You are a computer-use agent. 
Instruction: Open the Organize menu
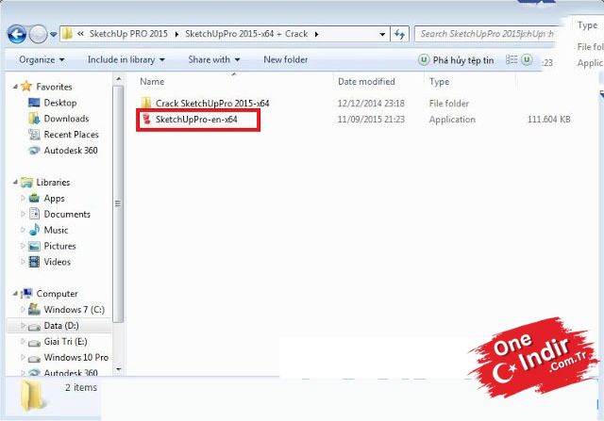42,60
